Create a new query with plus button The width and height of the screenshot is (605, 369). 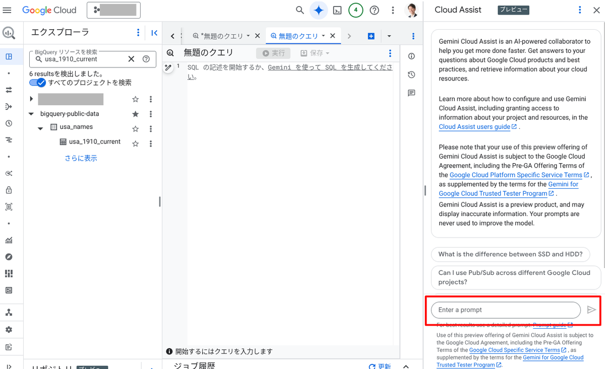pyautogui.click(x=371, y=36)
